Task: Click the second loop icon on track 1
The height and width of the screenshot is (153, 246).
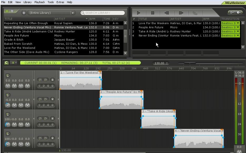Action: pos(46,80)
